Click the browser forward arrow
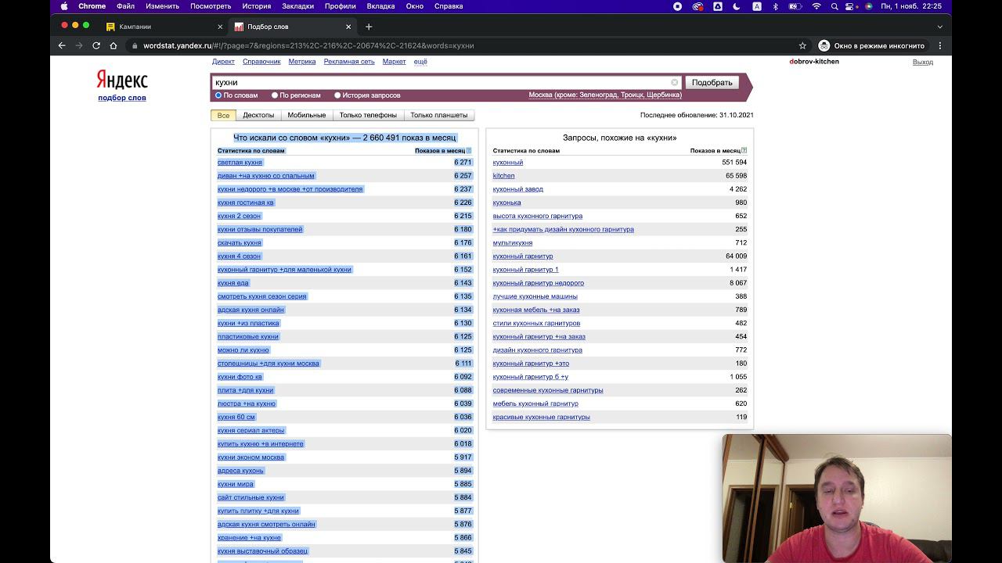This screenshot has width=1002, height=563. [x=79, y=45]
